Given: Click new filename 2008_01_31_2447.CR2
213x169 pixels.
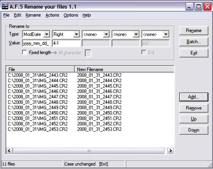Looking at the screenshot, I should [99, 97].
